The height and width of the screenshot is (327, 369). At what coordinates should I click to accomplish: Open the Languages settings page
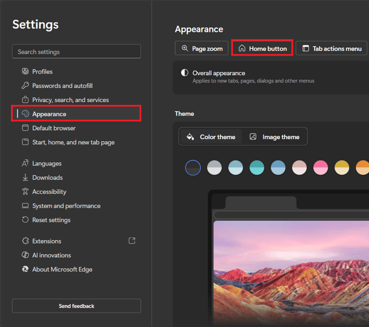pyautogui.click(x=47, y=164)
